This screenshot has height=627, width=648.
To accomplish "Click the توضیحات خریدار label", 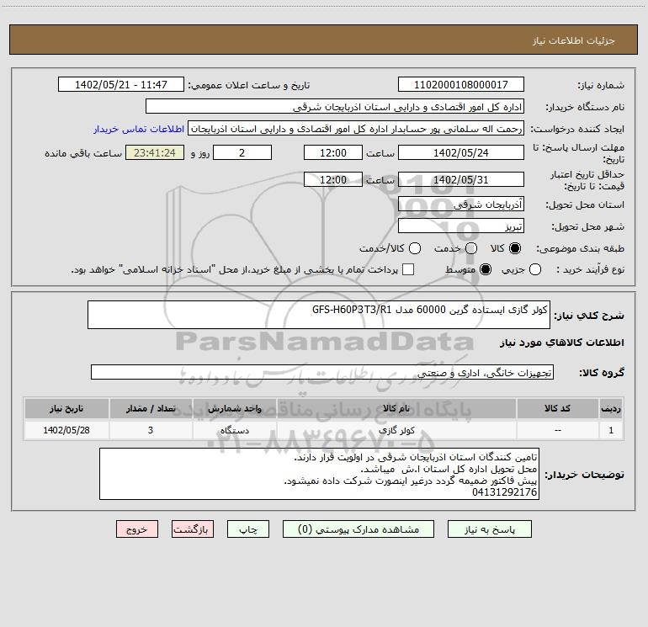I will pyautogui.click(x=584, y=475).
